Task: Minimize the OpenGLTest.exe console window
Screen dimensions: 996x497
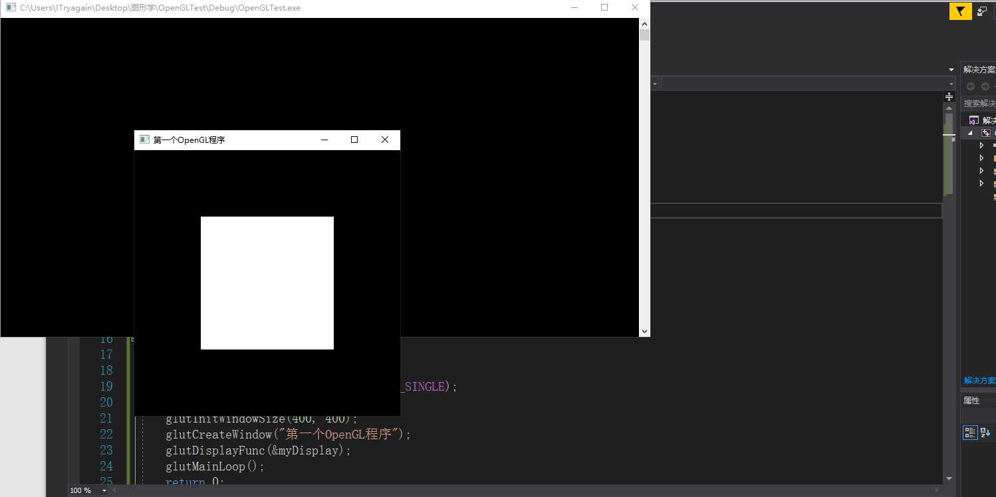Action: pyautogui.click(x=574, y=8)
